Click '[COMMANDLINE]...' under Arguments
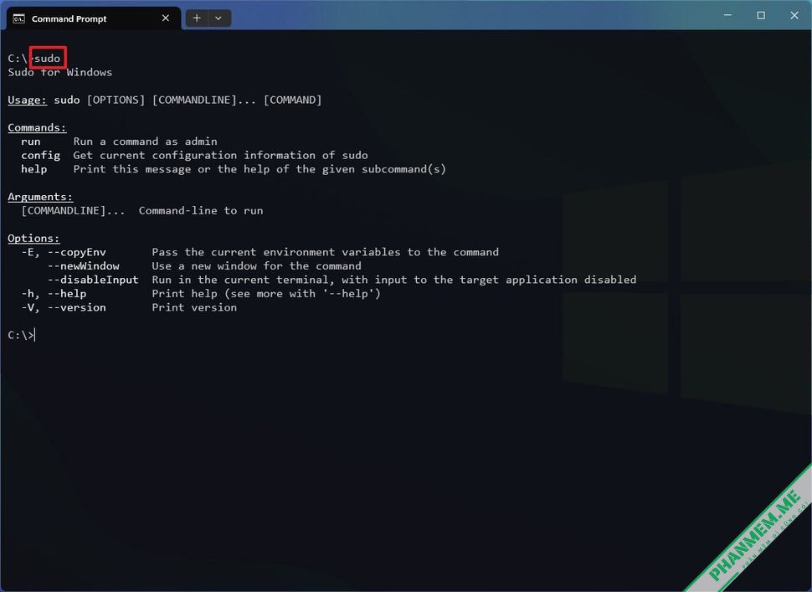The width and height of the screenshot is (812, 592). click(73, 210)
